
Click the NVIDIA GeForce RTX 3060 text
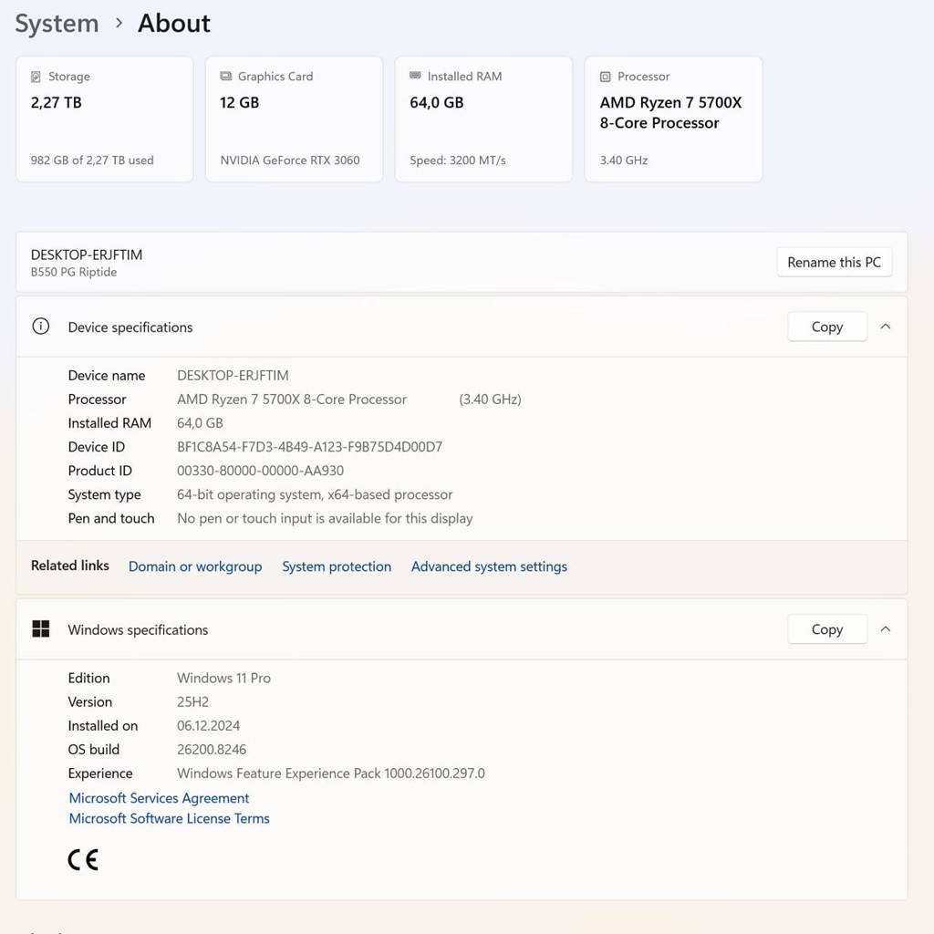coord(290,161)
